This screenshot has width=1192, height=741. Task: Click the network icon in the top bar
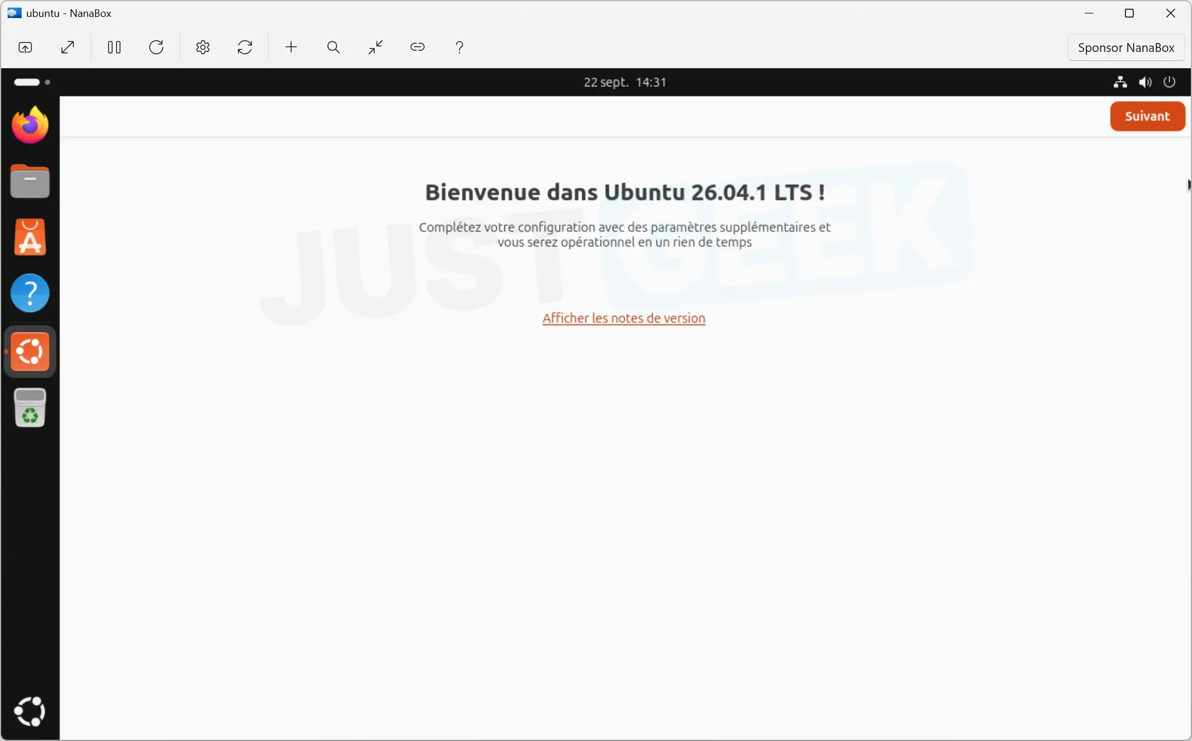pyautogui.click(x=1120, y=82)
